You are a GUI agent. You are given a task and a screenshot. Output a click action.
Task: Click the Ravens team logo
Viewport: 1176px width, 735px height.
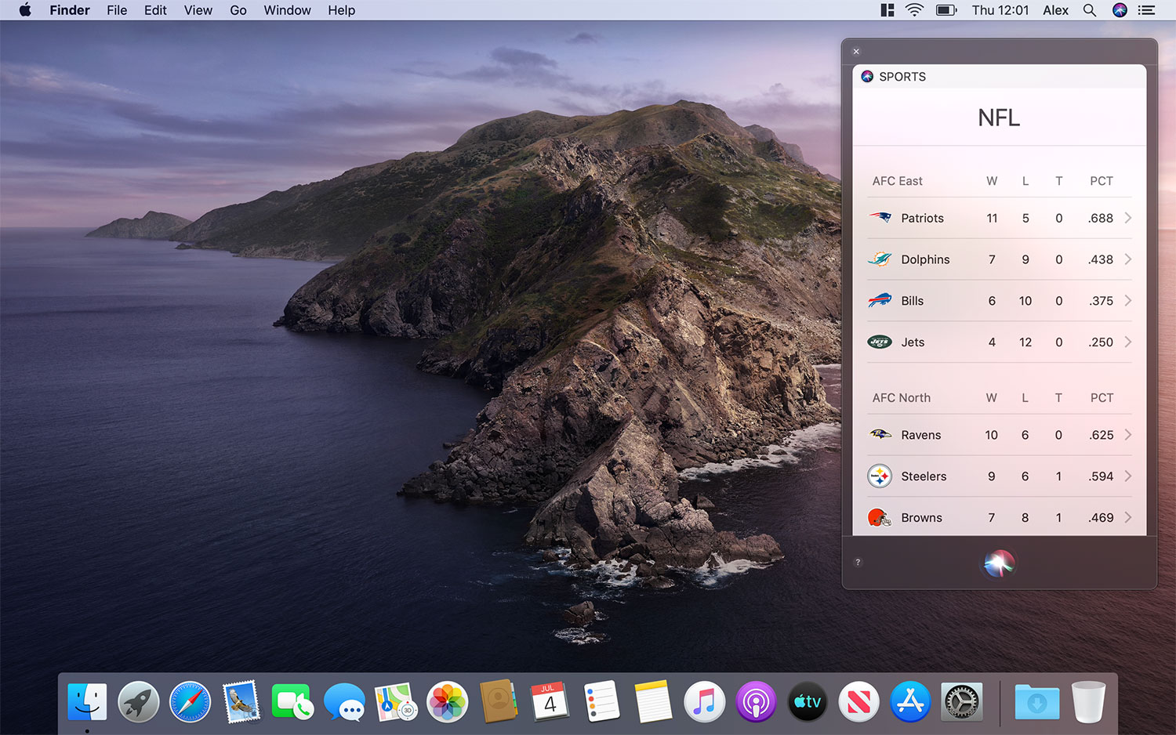(880, 435)
